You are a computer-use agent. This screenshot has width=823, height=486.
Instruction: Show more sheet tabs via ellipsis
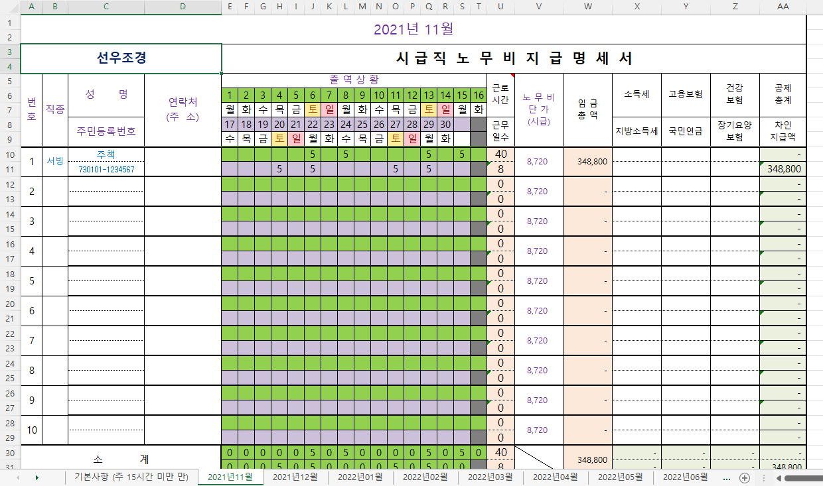727,477
